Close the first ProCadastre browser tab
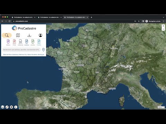 coord(35,17)
